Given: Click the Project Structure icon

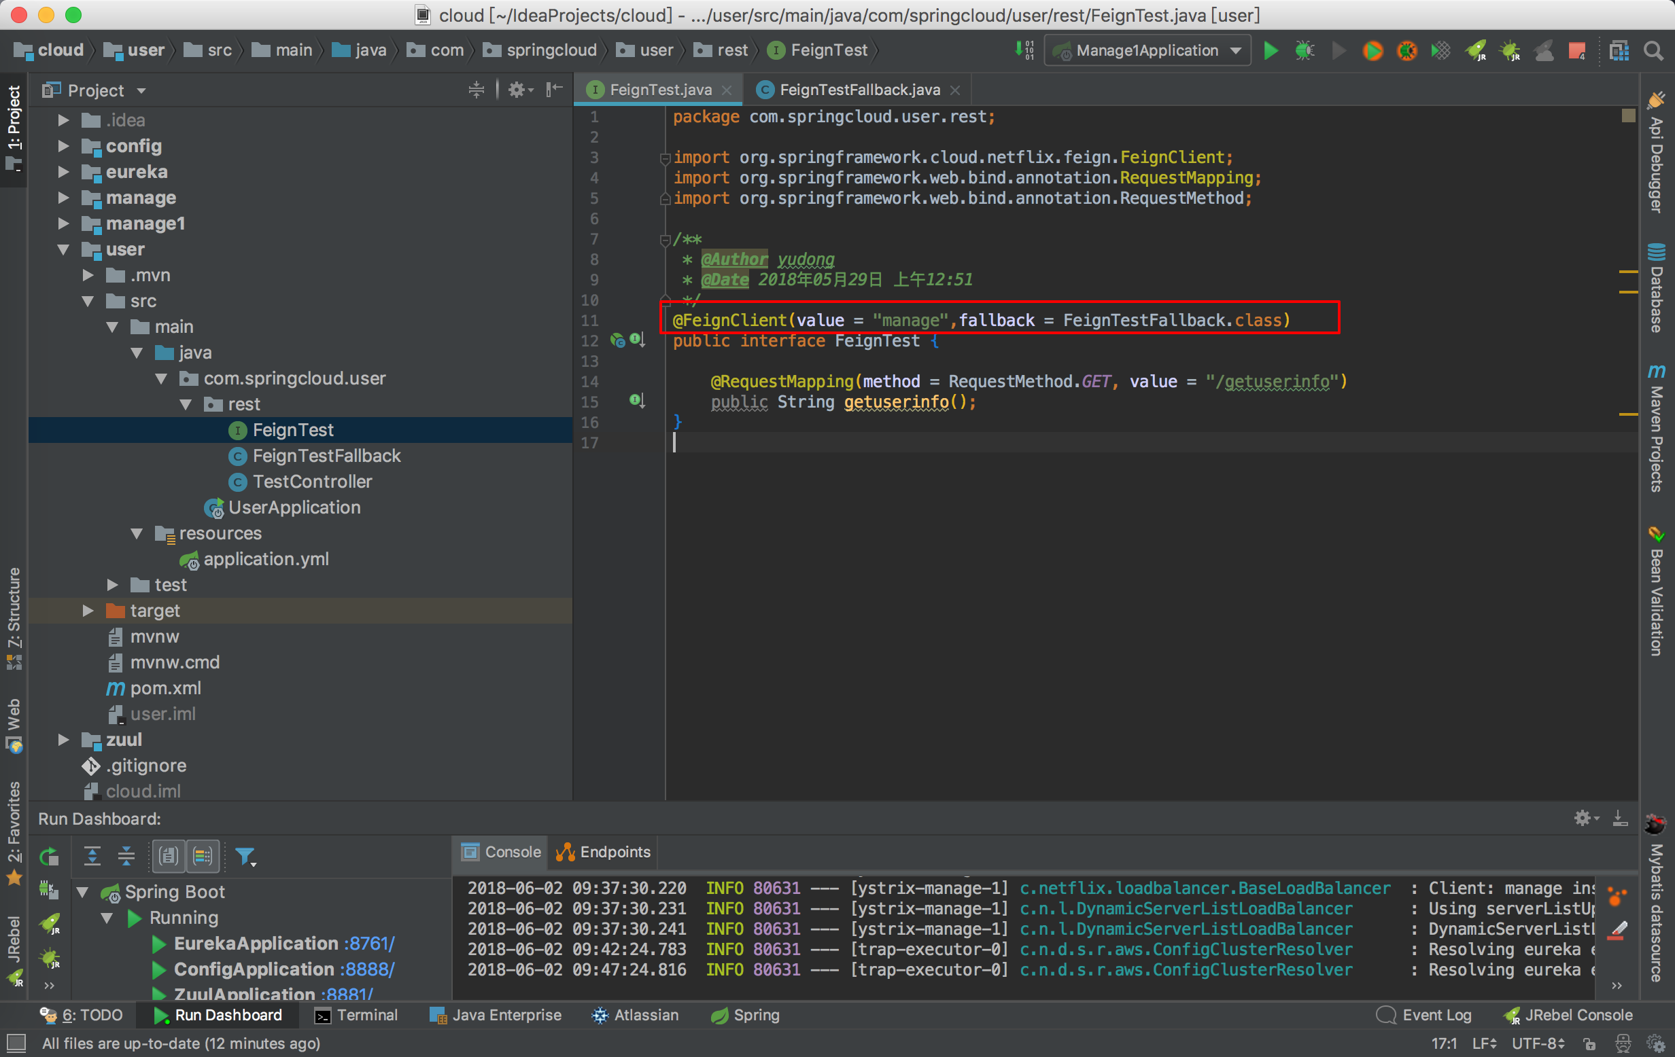Looking at the screenshot, I should tap(1619, 51).
